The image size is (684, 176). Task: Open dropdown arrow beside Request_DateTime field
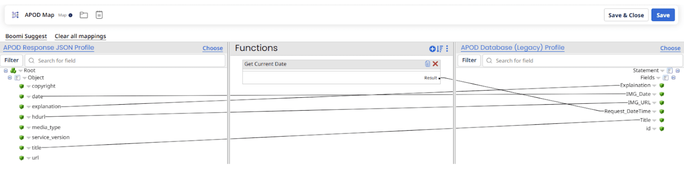tap(654, 112)
